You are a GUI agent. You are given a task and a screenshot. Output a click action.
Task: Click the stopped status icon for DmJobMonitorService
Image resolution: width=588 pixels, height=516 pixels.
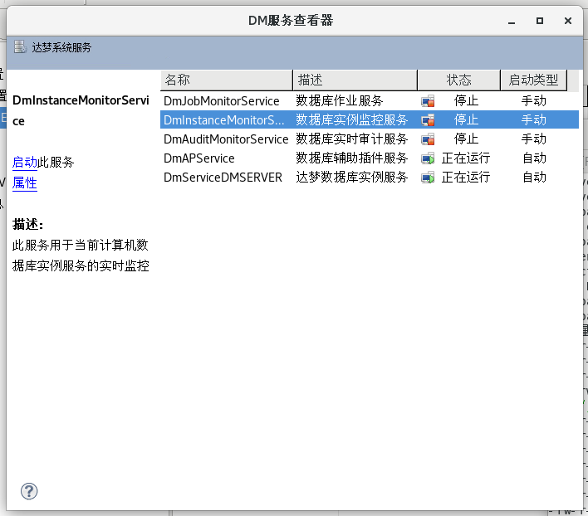coord(428,101)
